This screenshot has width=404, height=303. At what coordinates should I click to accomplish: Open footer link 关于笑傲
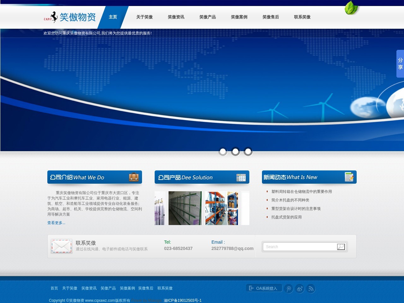click(70, 288)
